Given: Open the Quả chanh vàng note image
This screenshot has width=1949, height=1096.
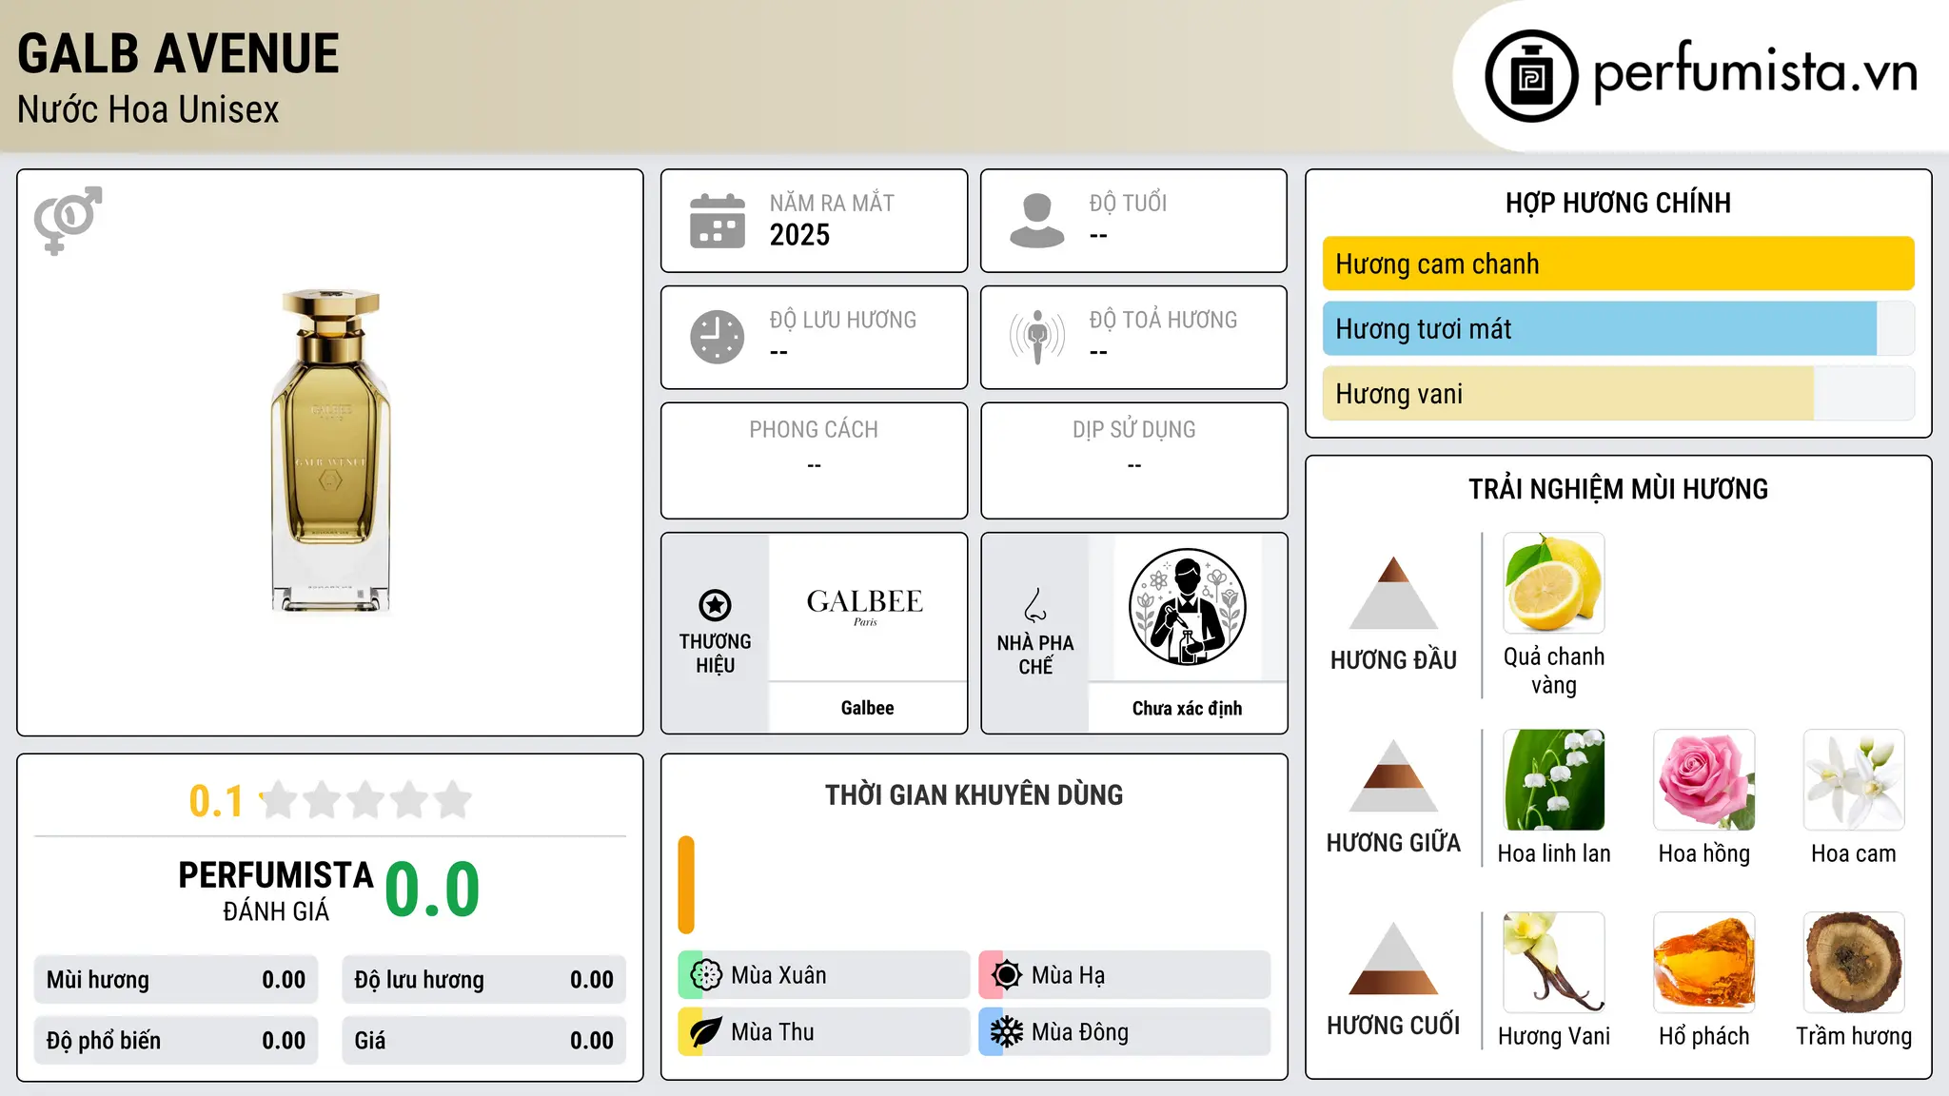Looking at the screenshot, I should coord(1554,583).
